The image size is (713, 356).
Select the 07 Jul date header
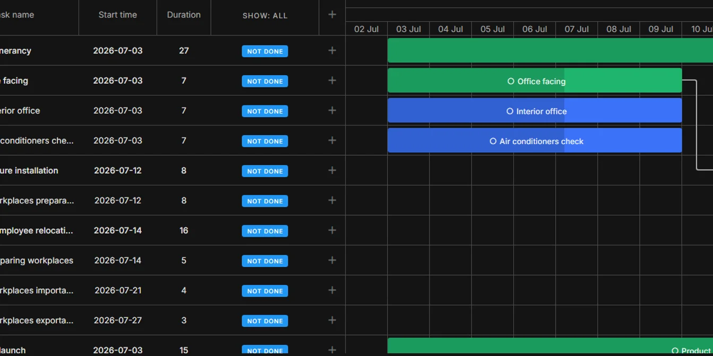[x=577, y=29]
